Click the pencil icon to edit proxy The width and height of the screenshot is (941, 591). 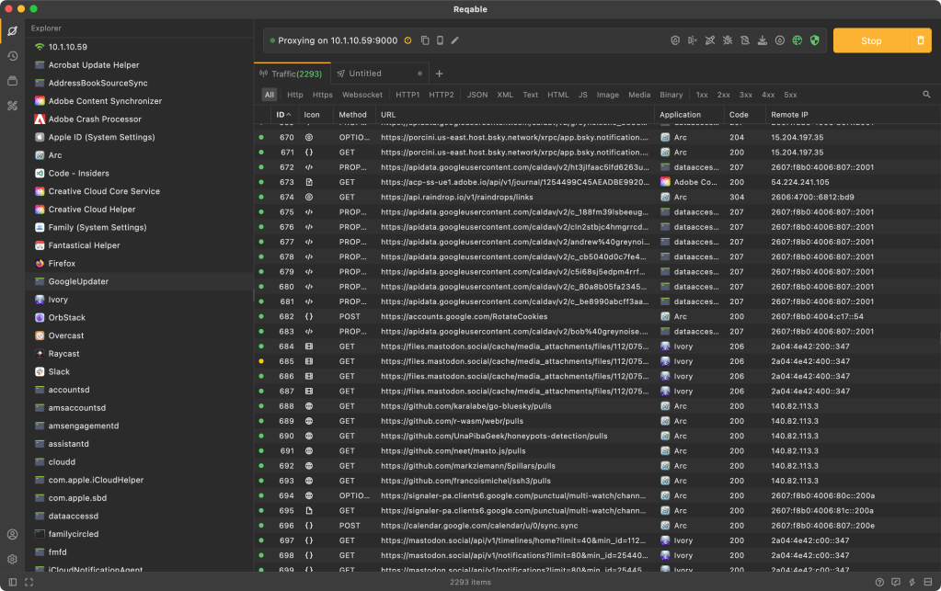pyautogui.click(x=454, y=40)
